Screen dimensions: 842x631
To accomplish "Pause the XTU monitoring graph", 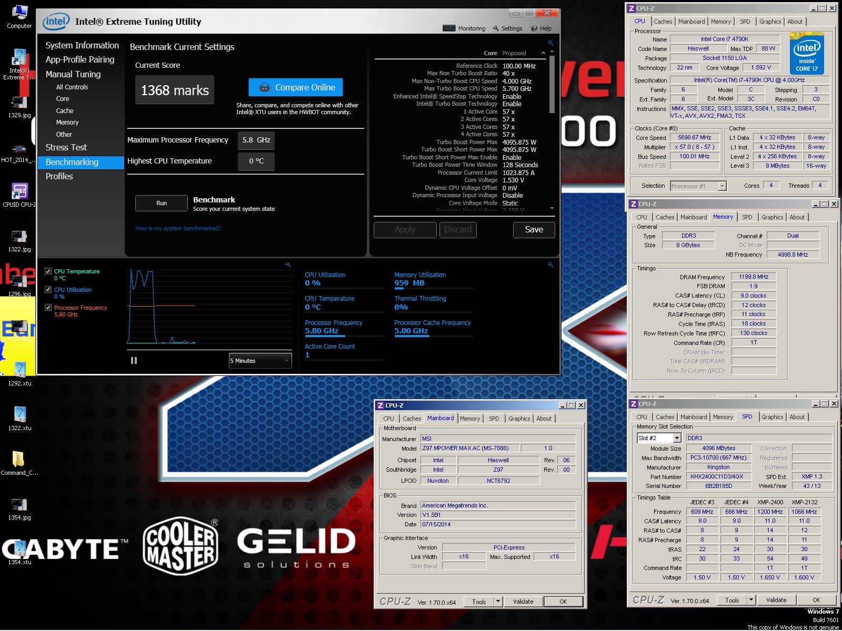I will pos(134,360).
